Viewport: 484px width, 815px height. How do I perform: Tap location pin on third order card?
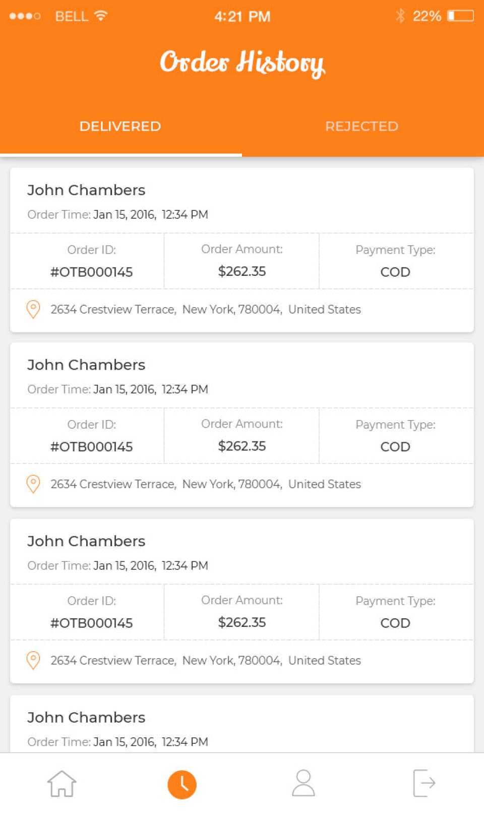(33, 660)
